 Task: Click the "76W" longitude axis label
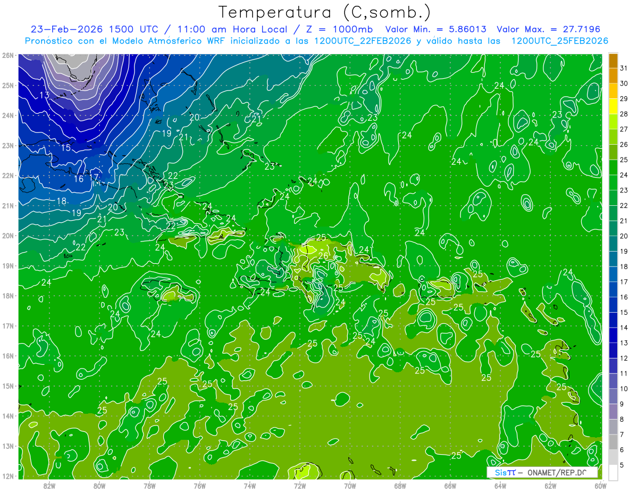[x=199, y=486]
